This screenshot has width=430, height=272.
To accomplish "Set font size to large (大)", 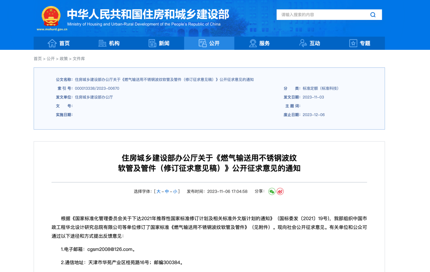I will tap(158, 191).
